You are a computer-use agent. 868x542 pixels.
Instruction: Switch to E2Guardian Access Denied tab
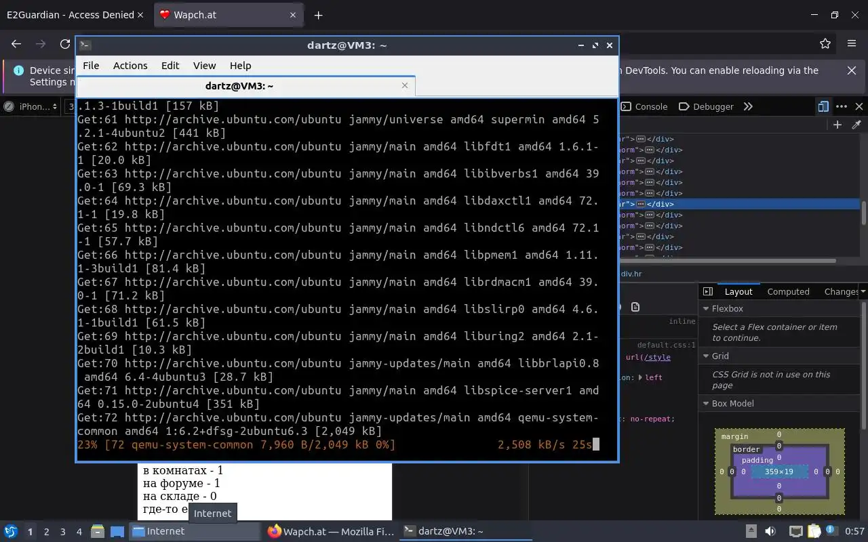(x=71, y=15)
